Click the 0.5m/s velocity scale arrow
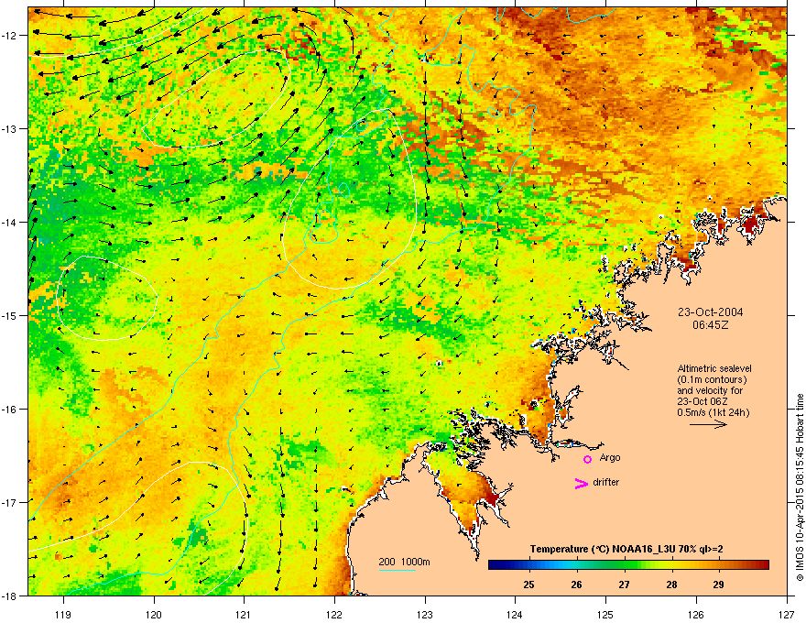Screen dimensions: 806x623 pyautogui.click(x=708, y=424)
